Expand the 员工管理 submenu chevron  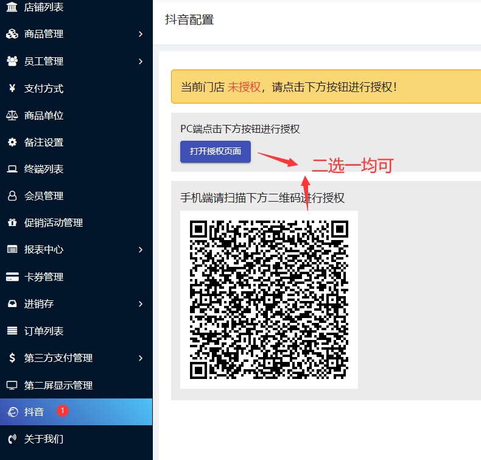point(141,61)
